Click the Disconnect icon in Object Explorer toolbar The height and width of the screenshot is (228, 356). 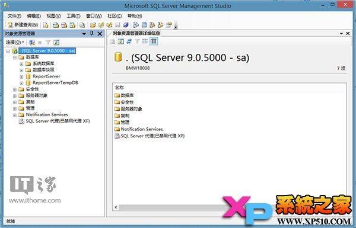(32, 43)
